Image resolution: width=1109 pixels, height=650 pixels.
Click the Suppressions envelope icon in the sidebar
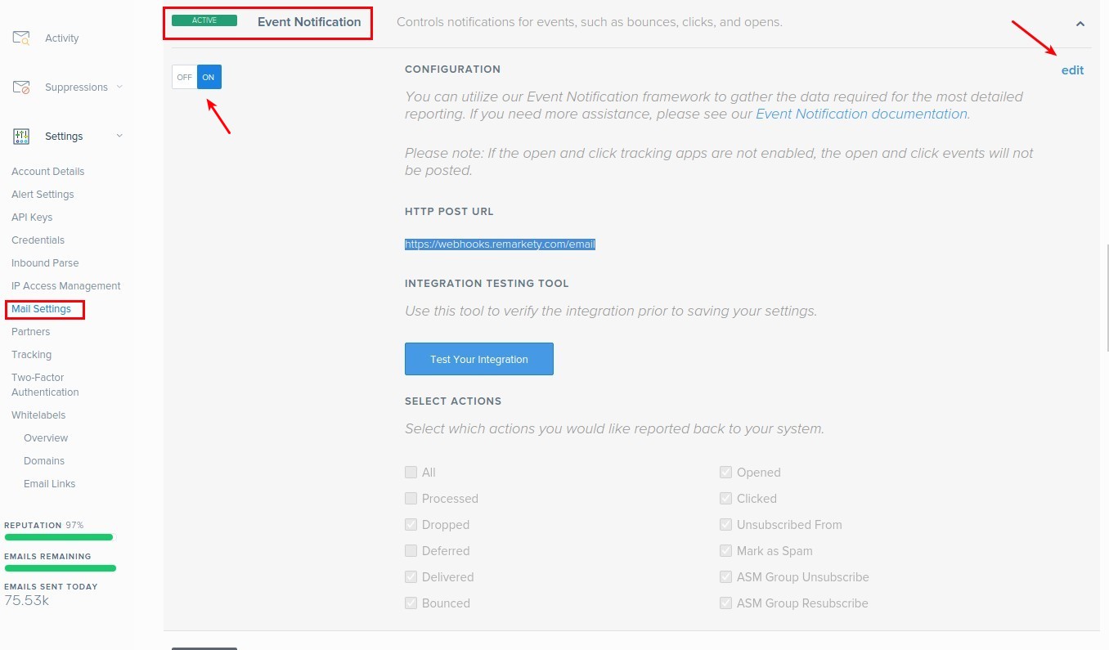(x=21, y=87)
